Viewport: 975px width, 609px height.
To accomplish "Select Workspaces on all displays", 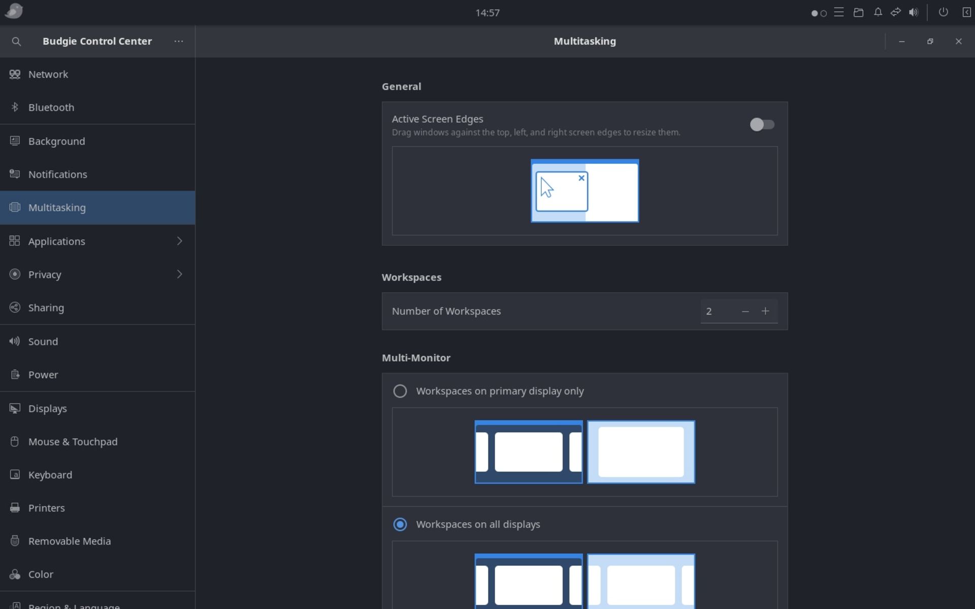I will 400,523.
